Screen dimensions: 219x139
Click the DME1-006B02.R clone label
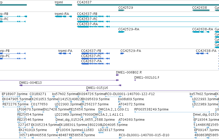pyautogui.click(x=129, y=72)
